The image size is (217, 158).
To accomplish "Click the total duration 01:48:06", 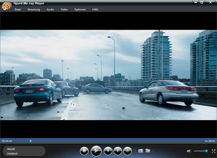I will (210, 141).
